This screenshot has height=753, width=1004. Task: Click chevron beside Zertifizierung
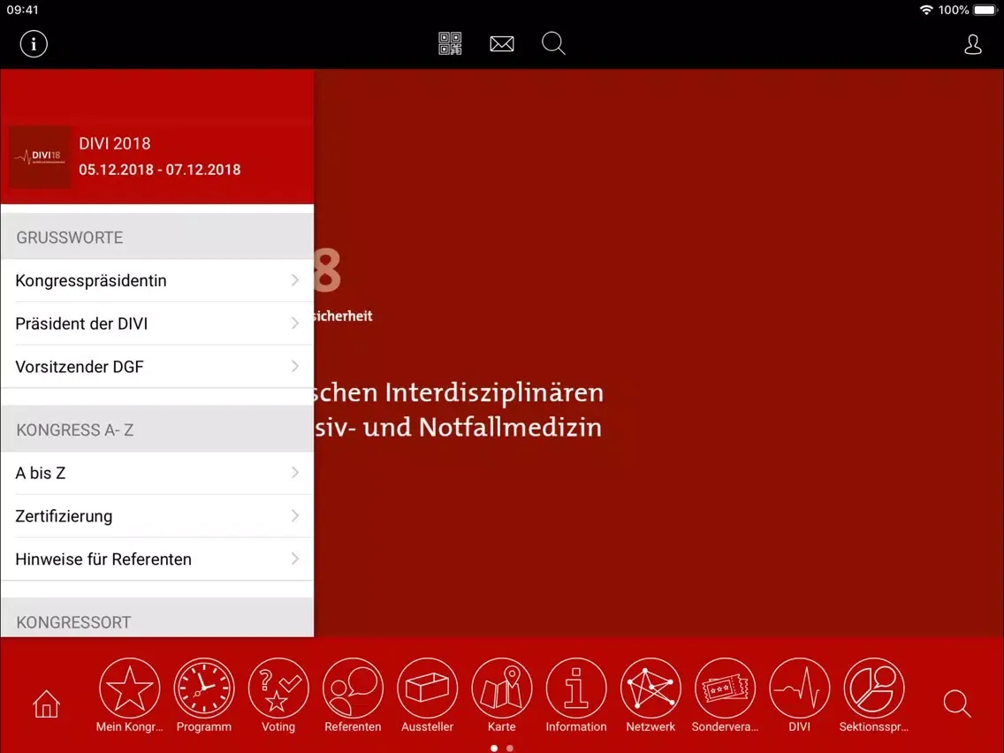[x=295, y=515]
